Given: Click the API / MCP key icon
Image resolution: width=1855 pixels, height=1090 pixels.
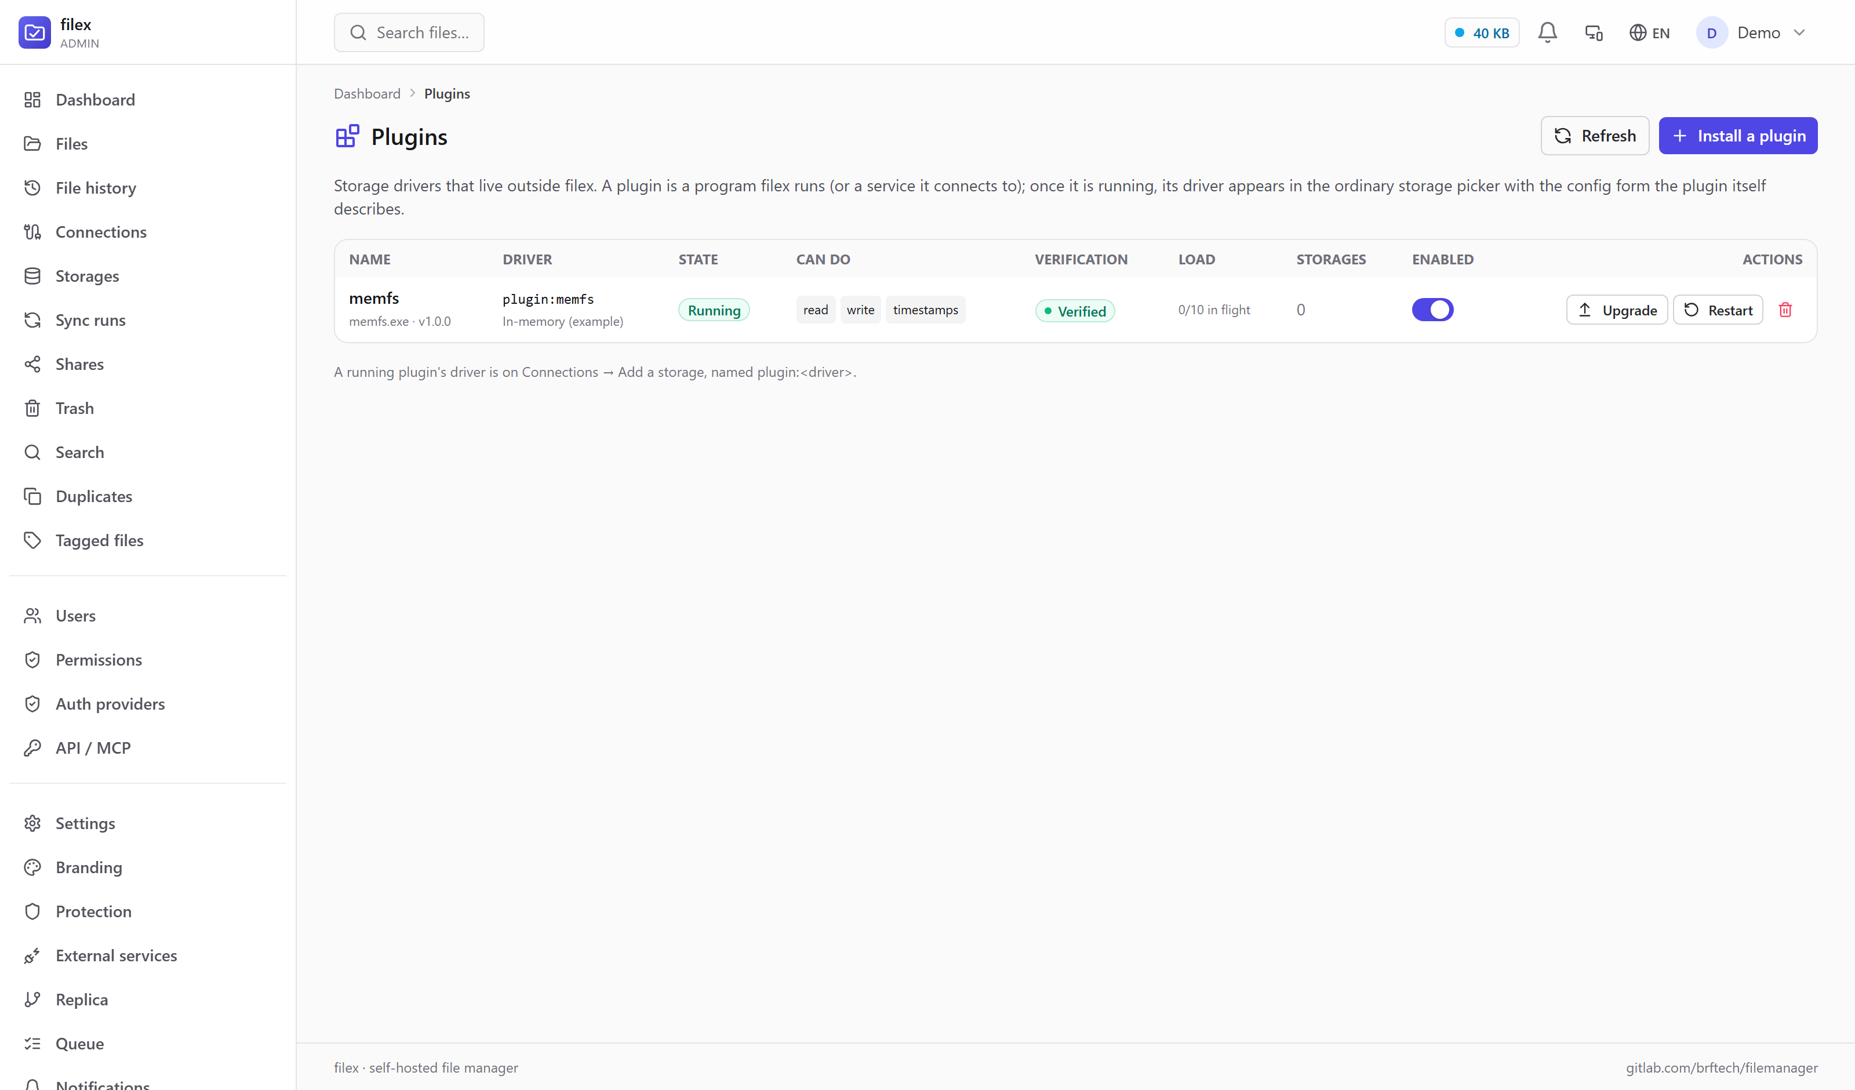Looking at the screenshot, I should (32, 749).
